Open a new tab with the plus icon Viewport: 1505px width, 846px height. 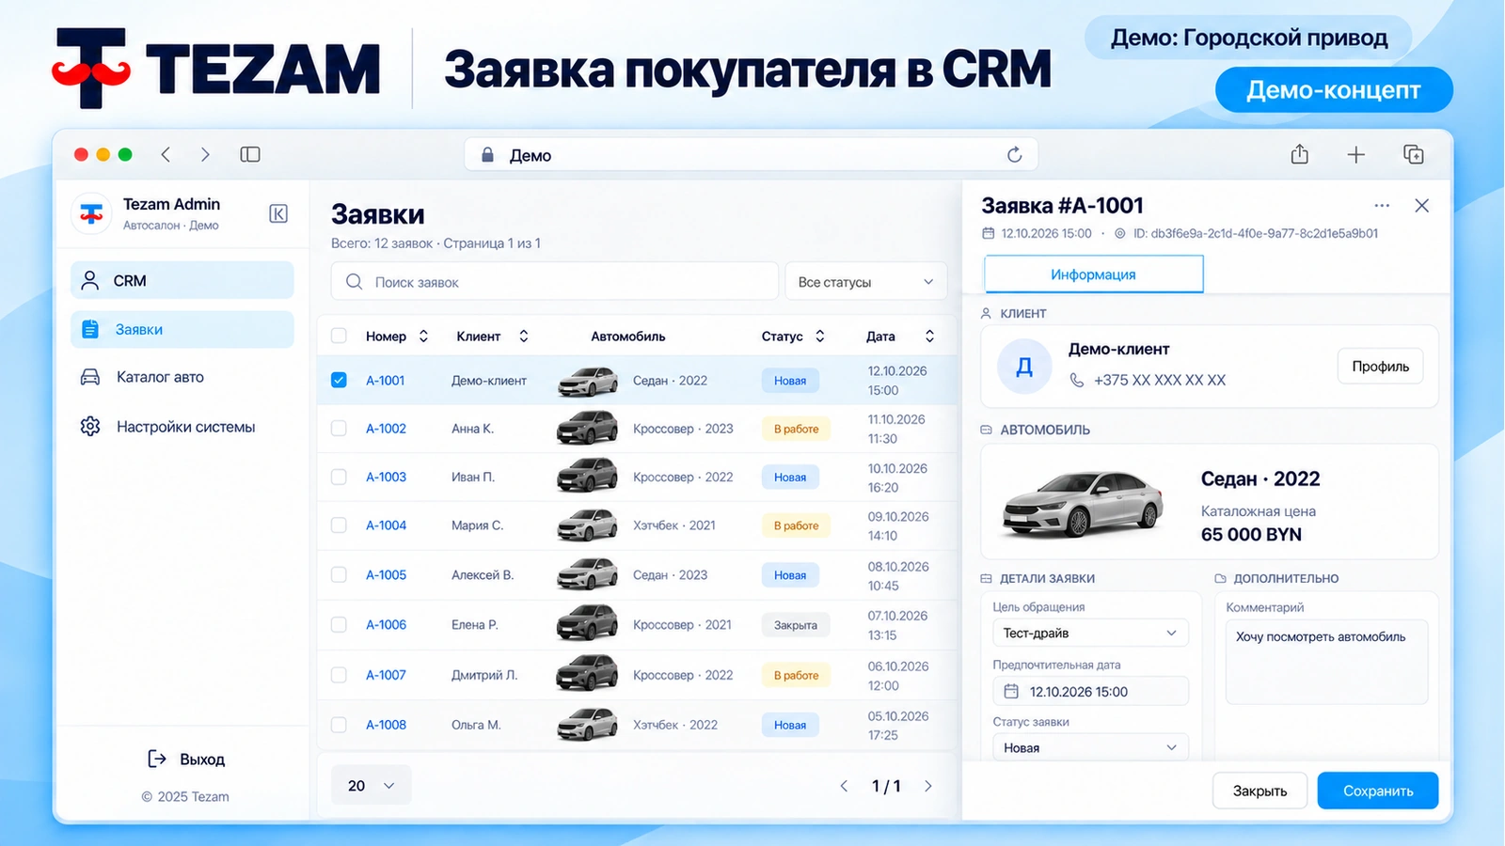1355,155
